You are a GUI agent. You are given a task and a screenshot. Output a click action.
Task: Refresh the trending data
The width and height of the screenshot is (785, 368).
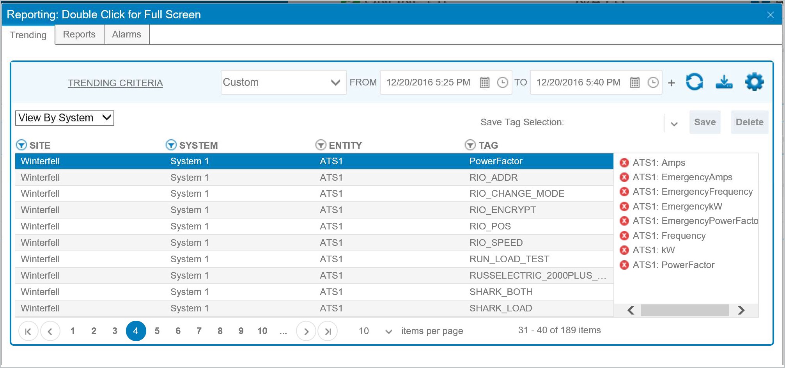695,82
